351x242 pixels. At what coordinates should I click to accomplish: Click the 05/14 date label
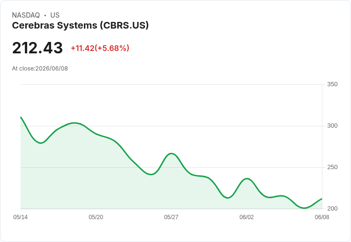(21, 217)
